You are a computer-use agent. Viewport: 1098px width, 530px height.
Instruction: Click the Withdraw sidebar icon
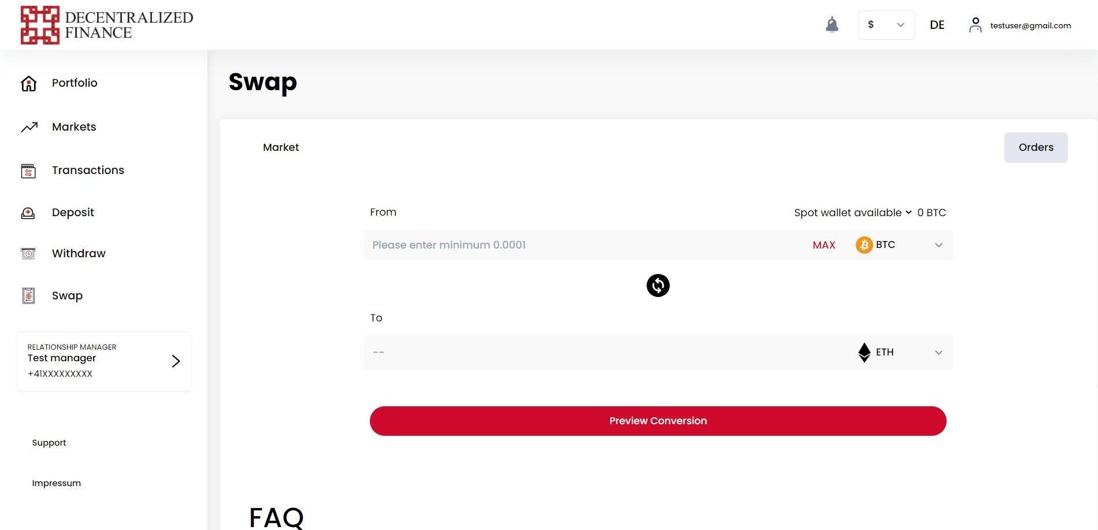coord(28,254)
